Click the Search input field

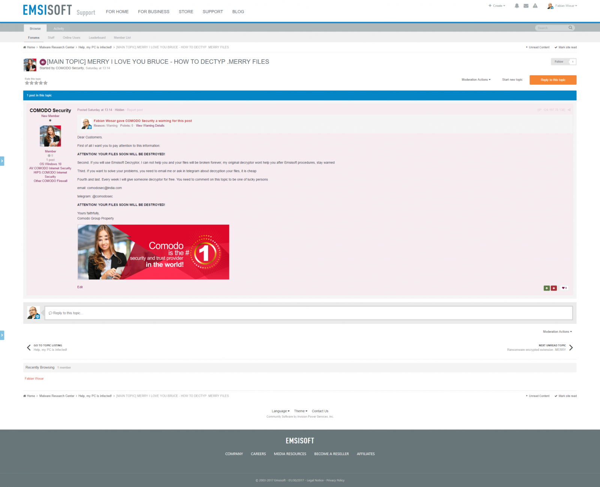click(x=552, y=28)
